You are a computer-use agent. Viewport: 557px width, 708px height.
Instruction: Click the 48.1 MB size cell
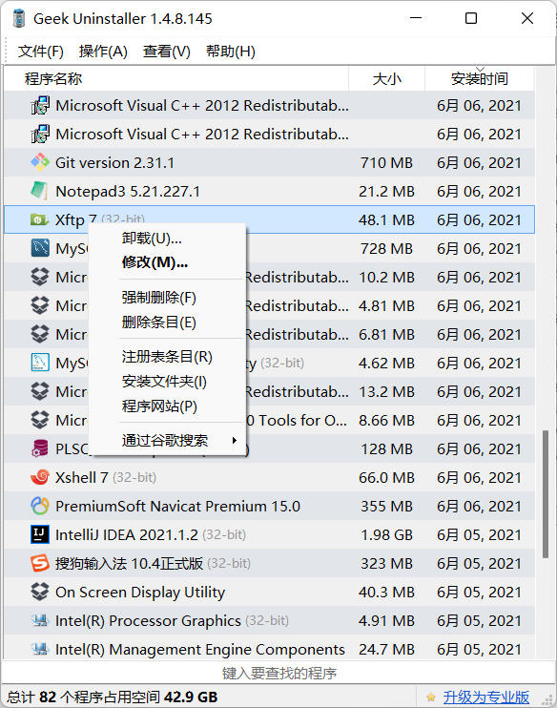click(386, 219)
